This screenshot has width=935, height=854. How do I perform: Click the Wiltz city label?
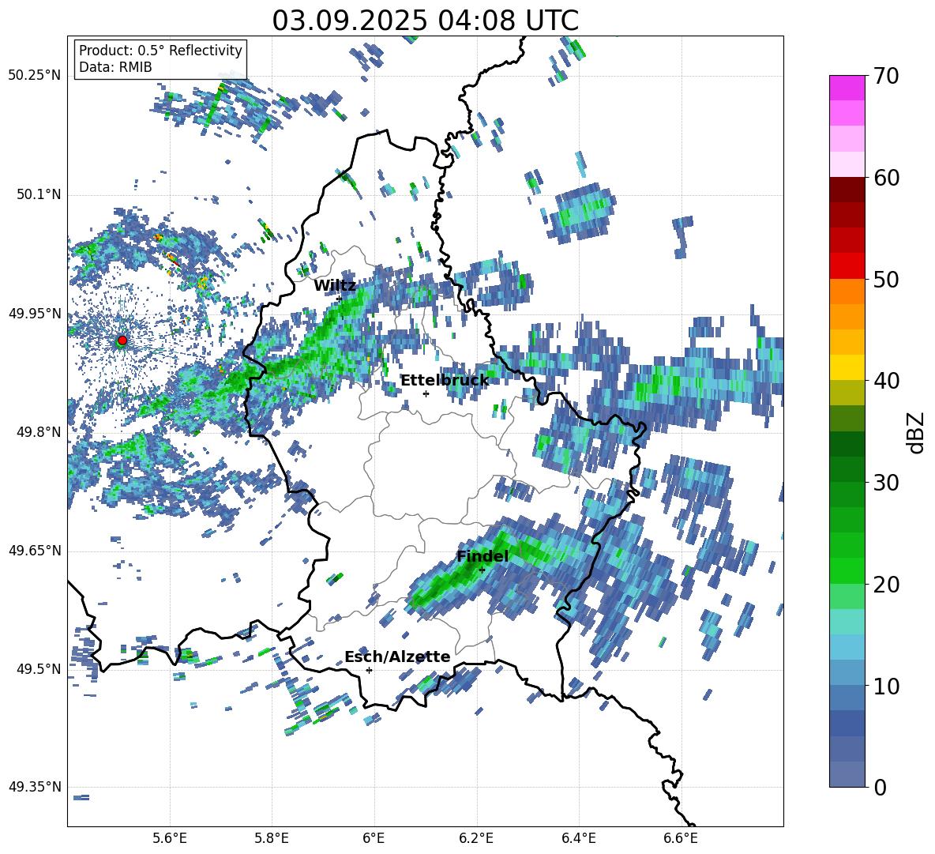(335, 285)
